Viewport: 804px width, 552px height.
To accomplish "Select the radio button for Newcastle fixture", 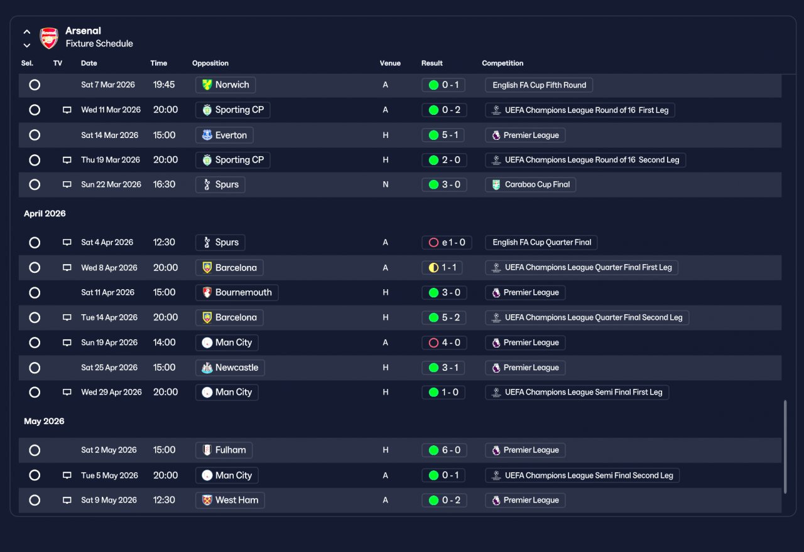I will coord(35,368).
